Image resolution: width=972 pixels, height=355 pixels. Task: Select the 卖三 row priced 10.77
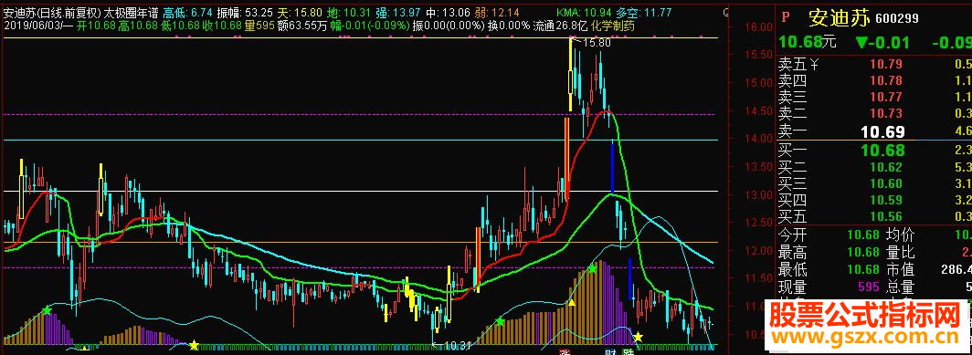874,97
